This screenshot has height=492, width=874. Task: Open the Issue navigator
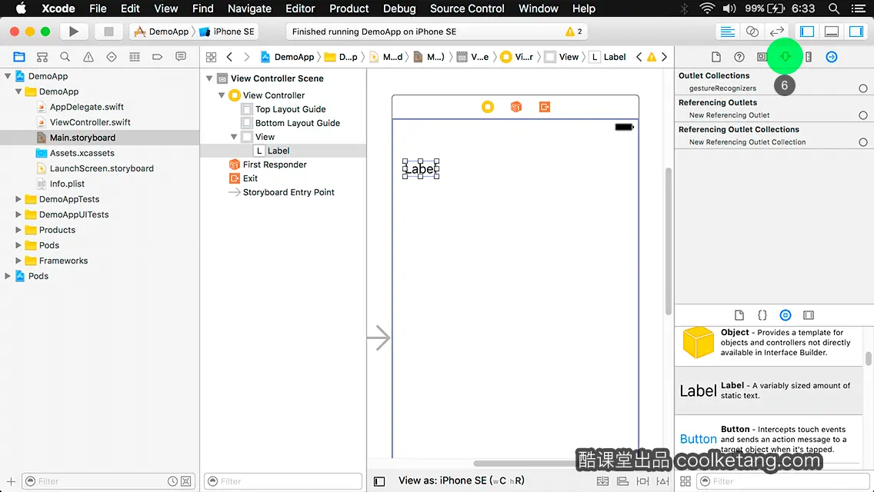tap(88, 57)
